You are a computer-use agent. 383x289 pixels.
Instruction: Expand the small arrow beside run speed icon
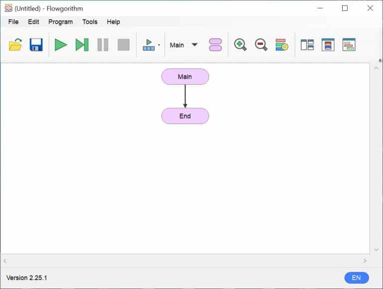click(x=159, y=45)
